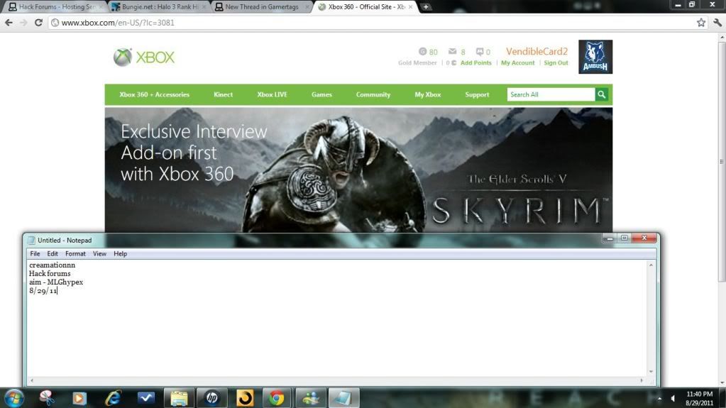The width and height of the screenshot is (726, 408).
Task: Click Chrome's forward arrow button
Action: [23, 22]
